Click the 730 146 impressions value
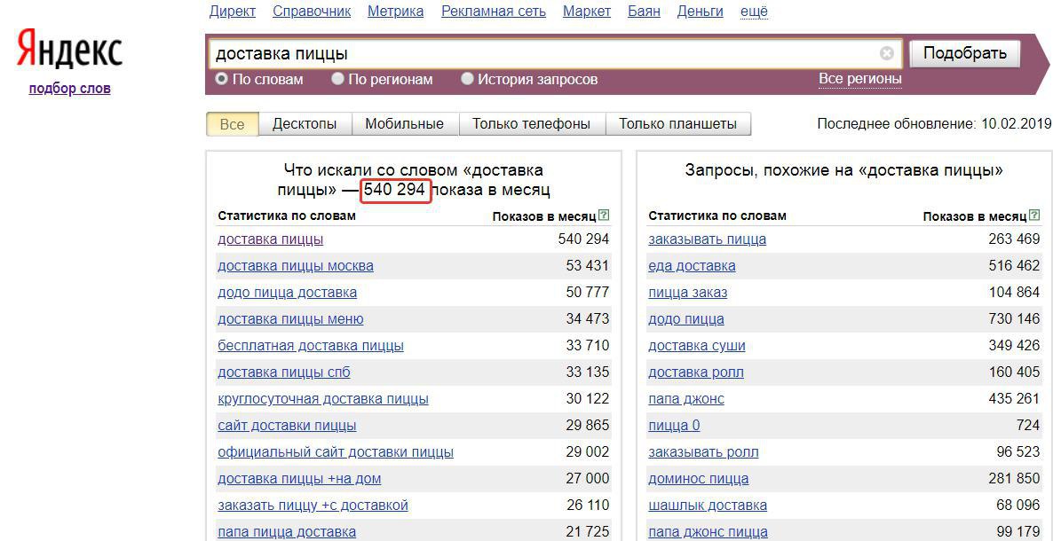The image size is (1053, 541). (1014, 318)
